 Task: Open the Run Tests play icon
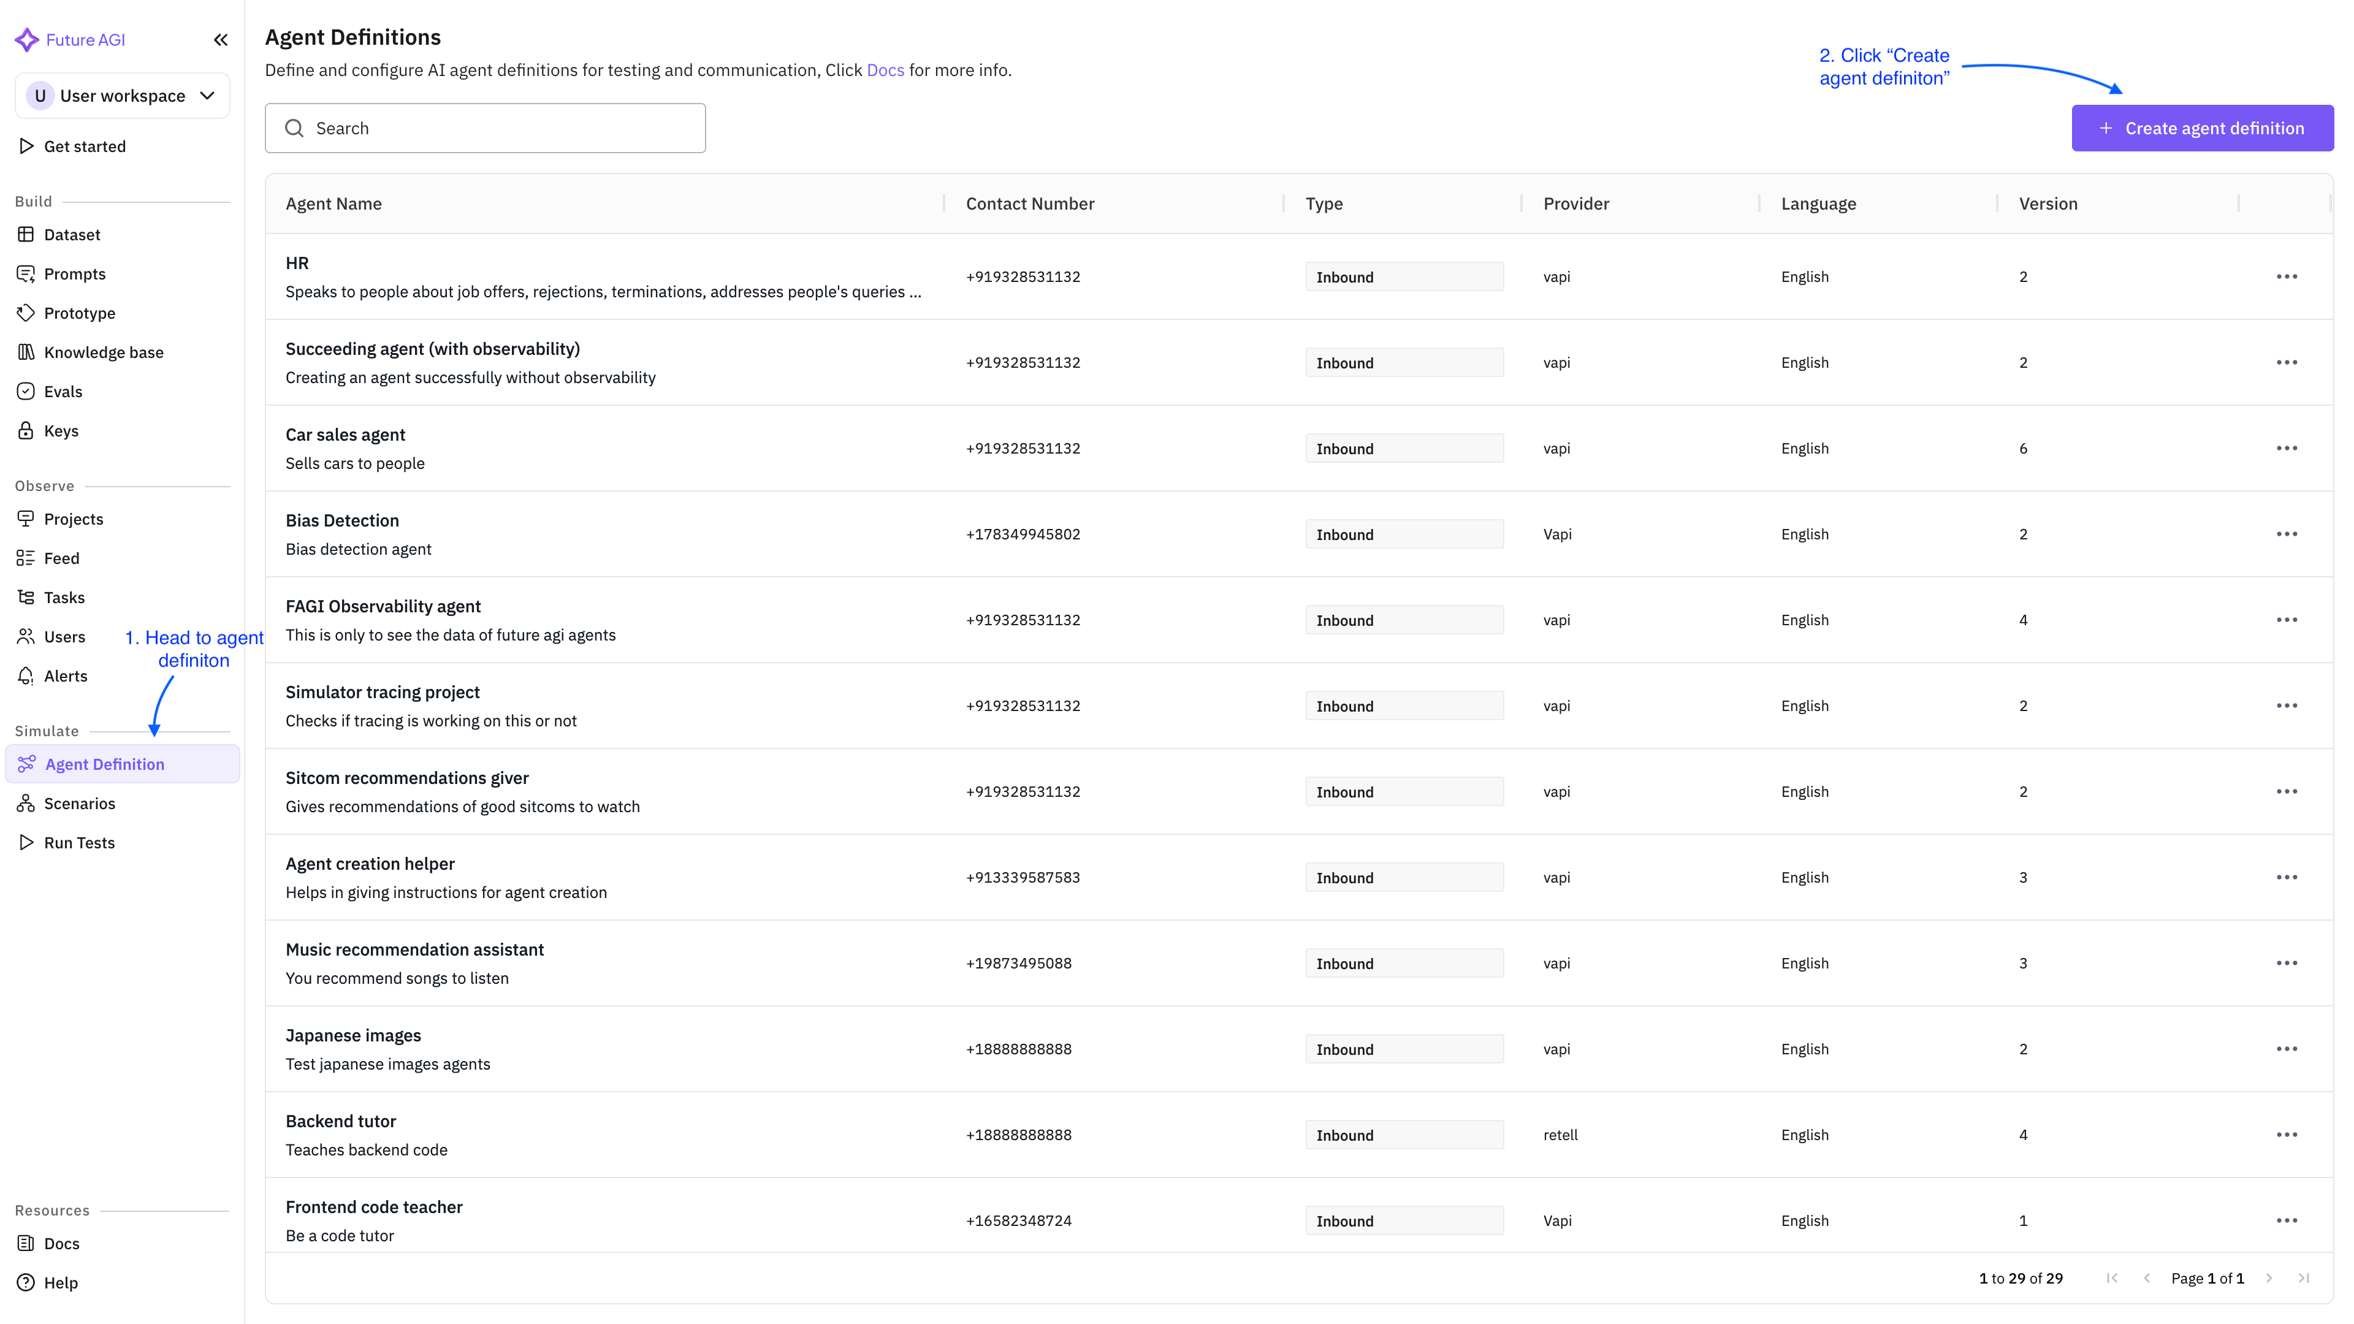coord(26,842)
